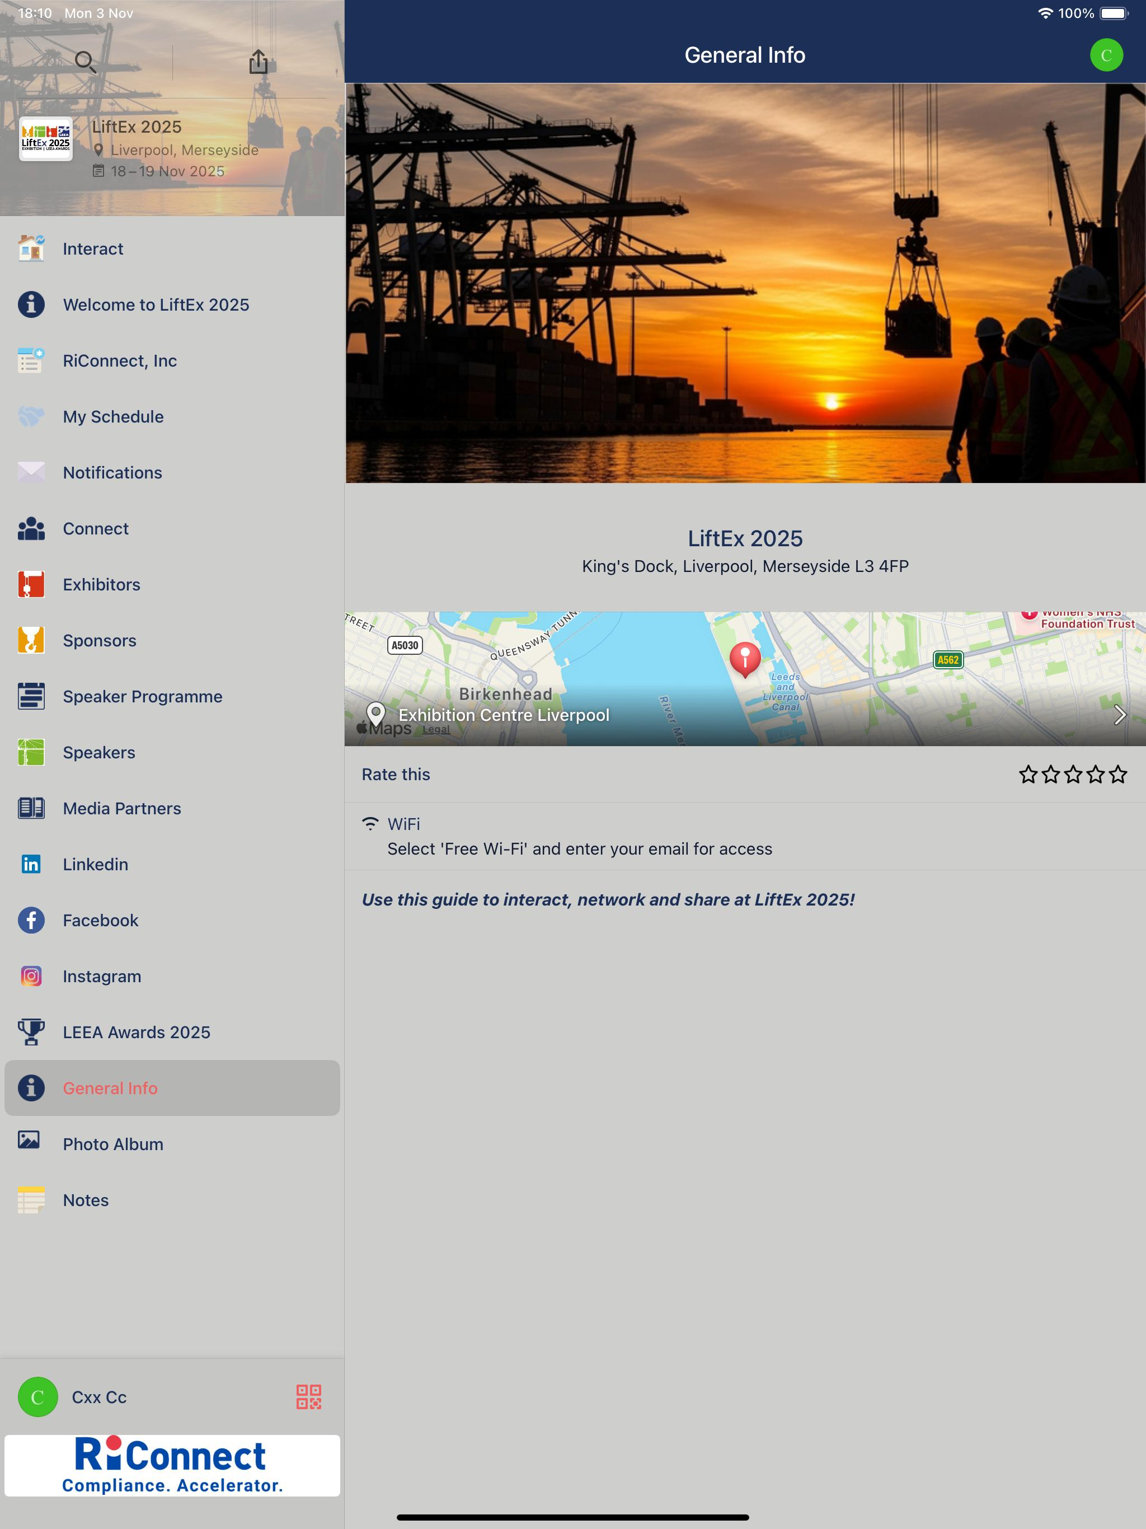
Task: Expand the map using right chevron
Action: pyautogui.click(x=1120, y=715)
